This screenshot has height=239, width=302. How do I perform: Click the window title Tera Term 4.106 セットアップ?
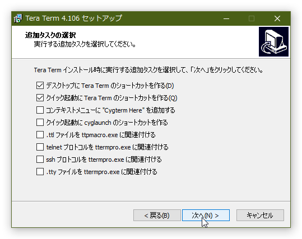coord(74,18)
